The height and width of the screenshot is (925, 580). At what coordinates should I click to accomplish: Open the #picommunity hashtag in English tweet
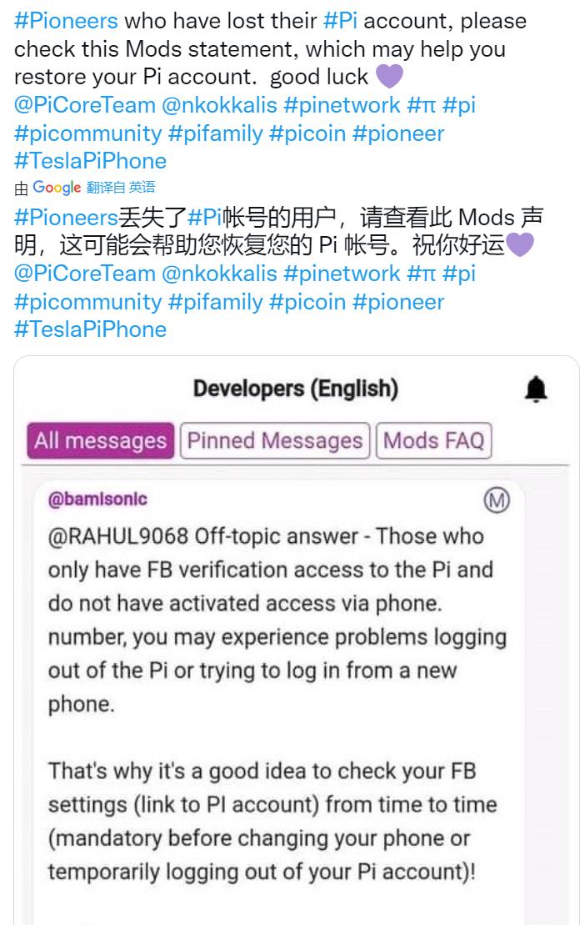click(x=87, y=134)
